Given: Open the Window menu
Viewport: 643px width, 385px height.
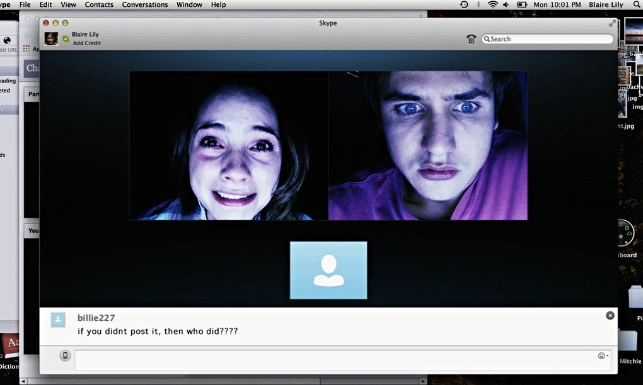Looking at the screenshot, I should click(x=189, y=4).
